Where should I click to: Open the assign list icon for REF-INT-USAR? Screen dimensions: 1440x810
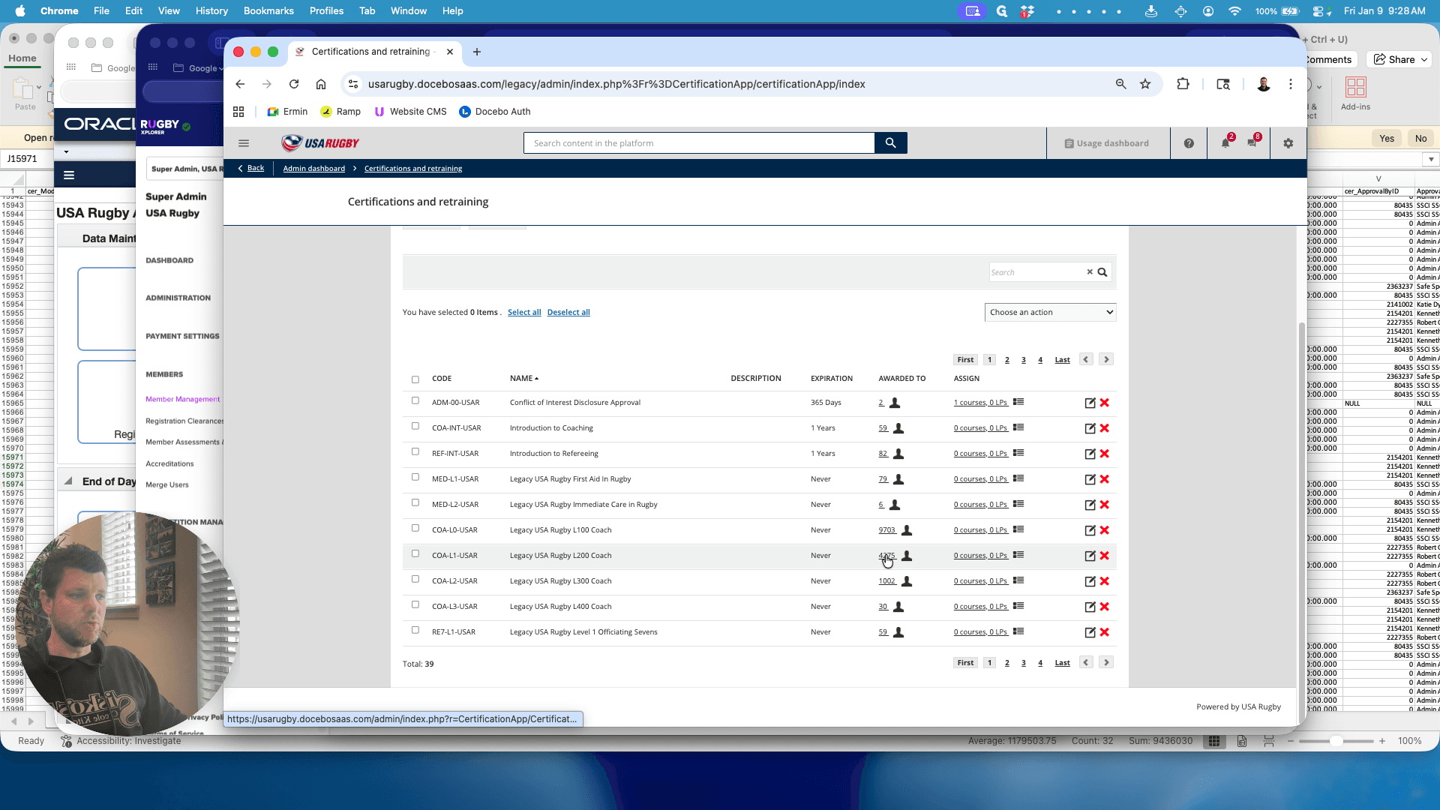(x=1018, y=453)
